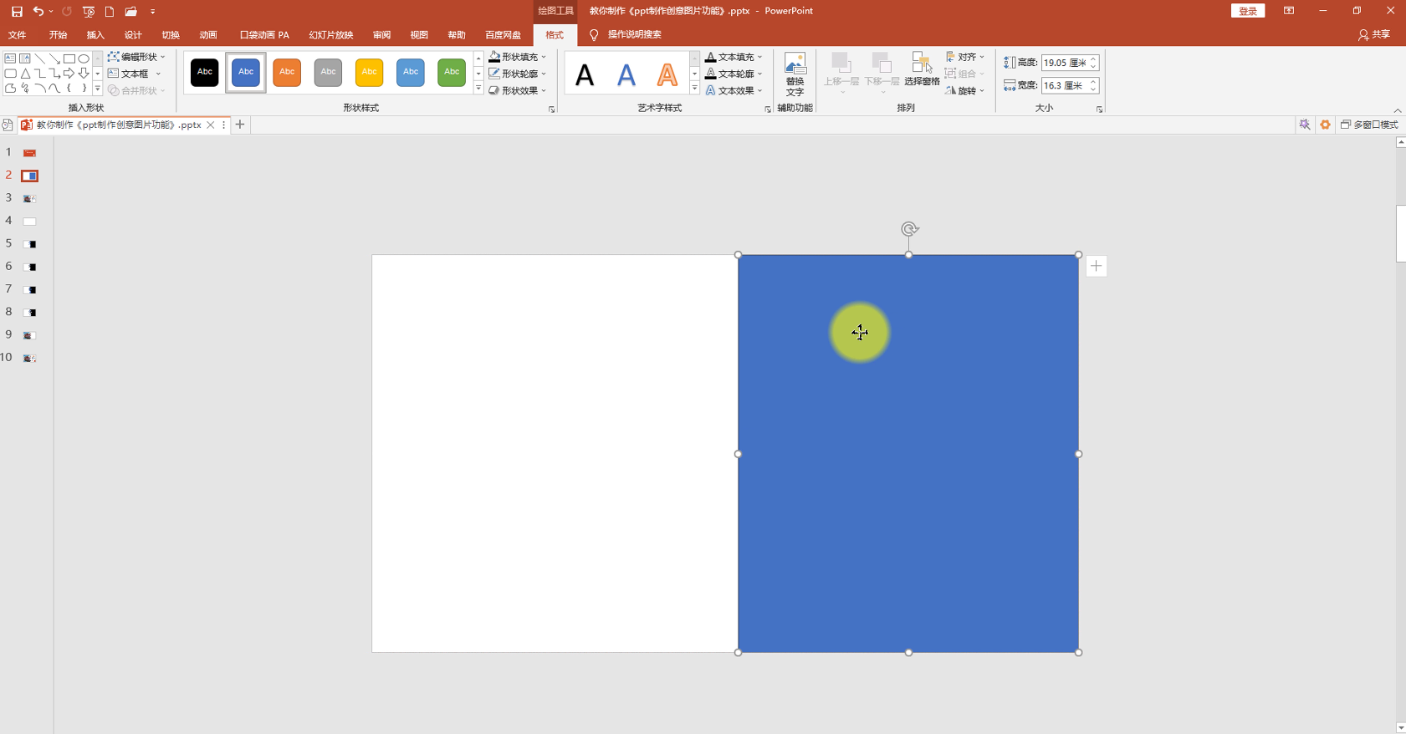Screen dimensions: 1406x734
Task: Apply the green Abc shape style
Action: pos(452,72)
